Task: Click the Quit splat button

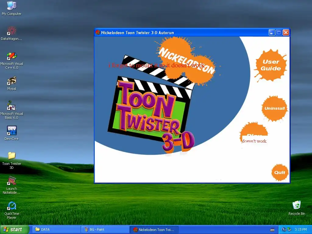Action: (x=280, y=172)
